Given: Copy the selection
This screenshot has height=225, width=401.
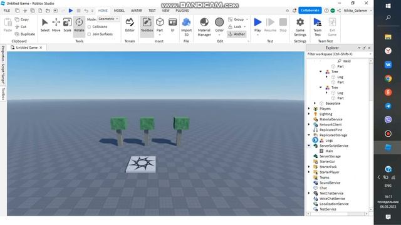Looking at the screenshot, I should click(x=22, y=19).
